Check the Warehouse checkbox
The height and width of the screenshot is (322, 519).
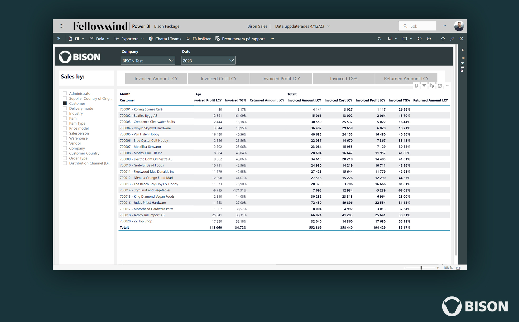click(x=65, y=138)
